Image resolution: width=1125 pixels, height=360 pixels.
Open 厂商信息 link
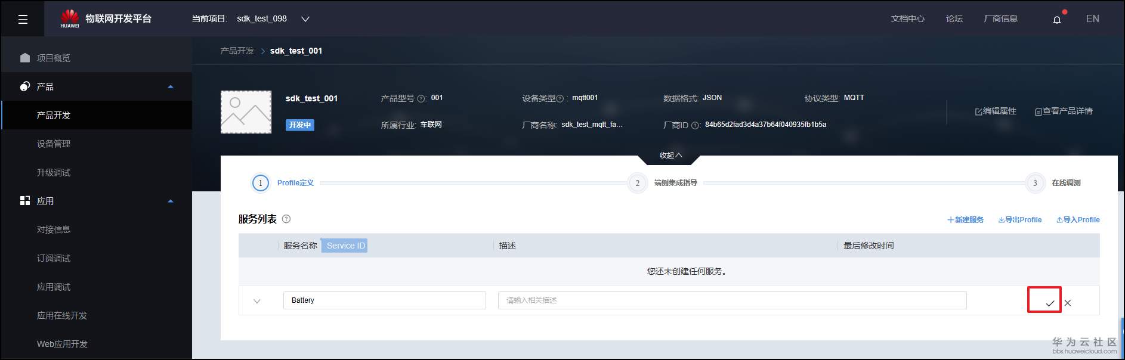point(1000,18)
